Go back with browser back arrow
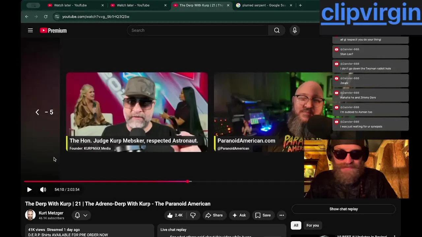Screen dimensions: 422x237 pos(27,16)
